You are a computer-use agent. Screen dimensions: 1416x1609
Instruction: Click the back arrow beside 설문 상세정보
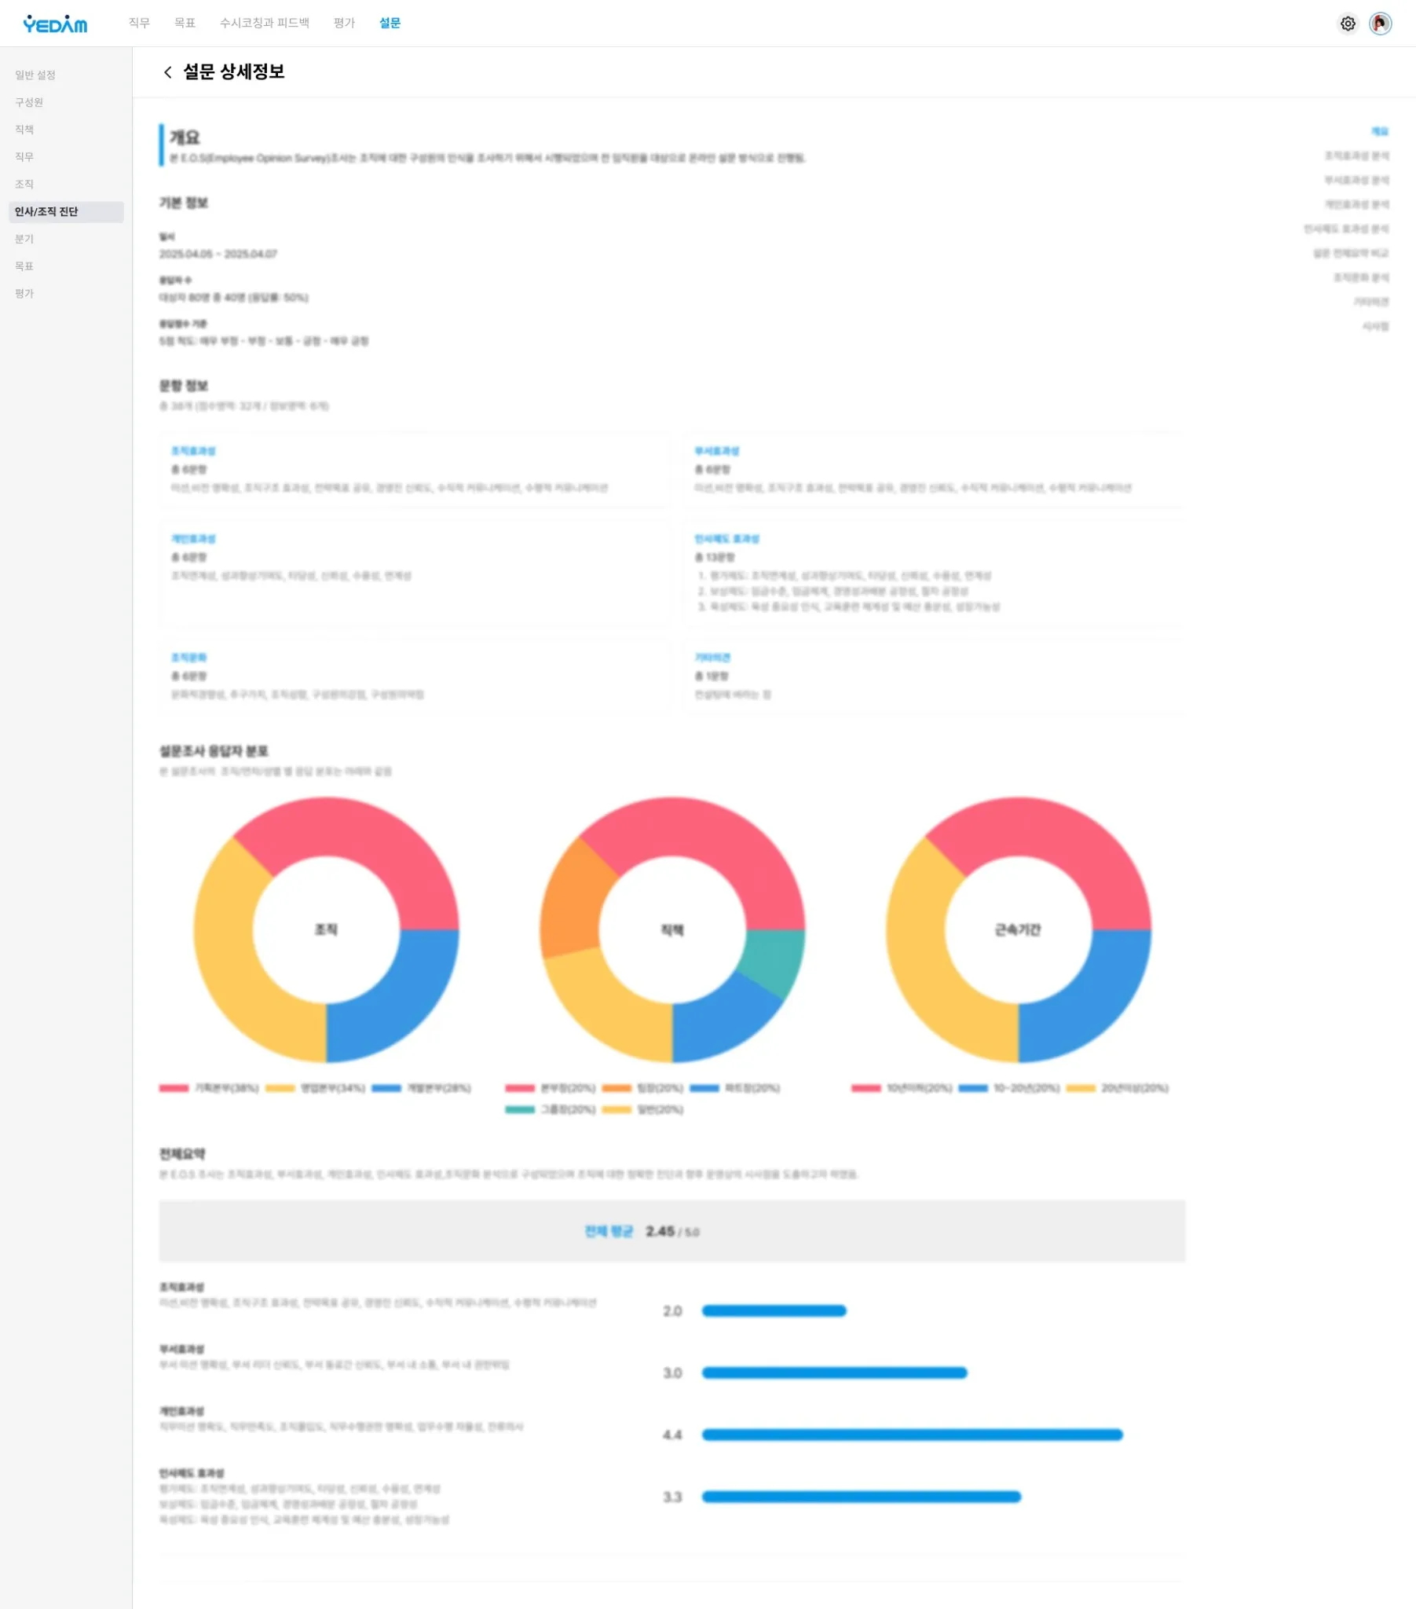(166, 72)
